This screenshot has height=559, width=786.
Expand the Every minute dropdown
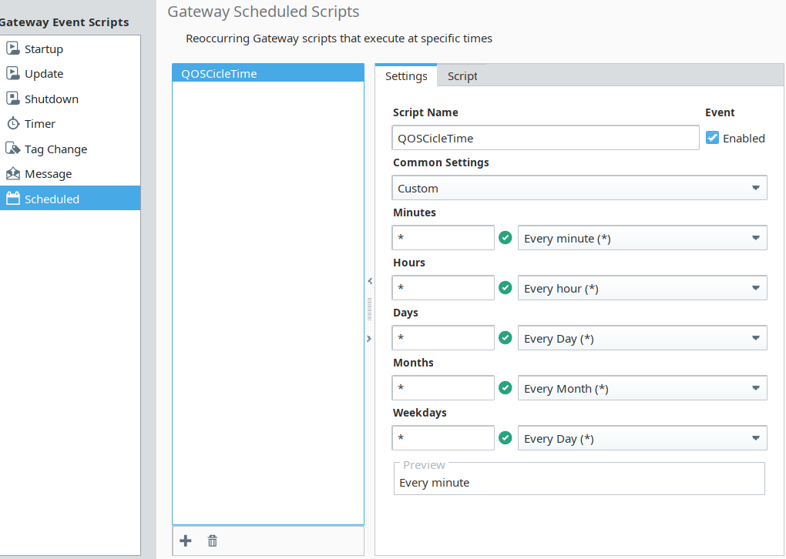tap(642, 238)
